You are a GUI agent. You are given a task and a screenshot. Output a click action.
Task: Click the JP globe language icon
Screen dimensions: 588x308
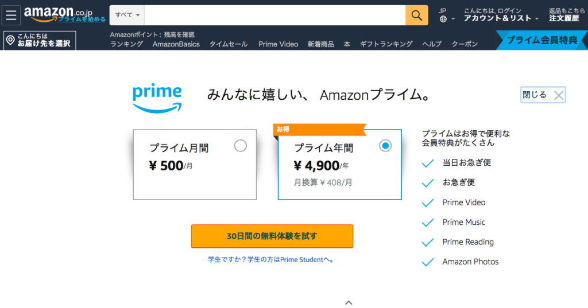(x=443, y=19)
